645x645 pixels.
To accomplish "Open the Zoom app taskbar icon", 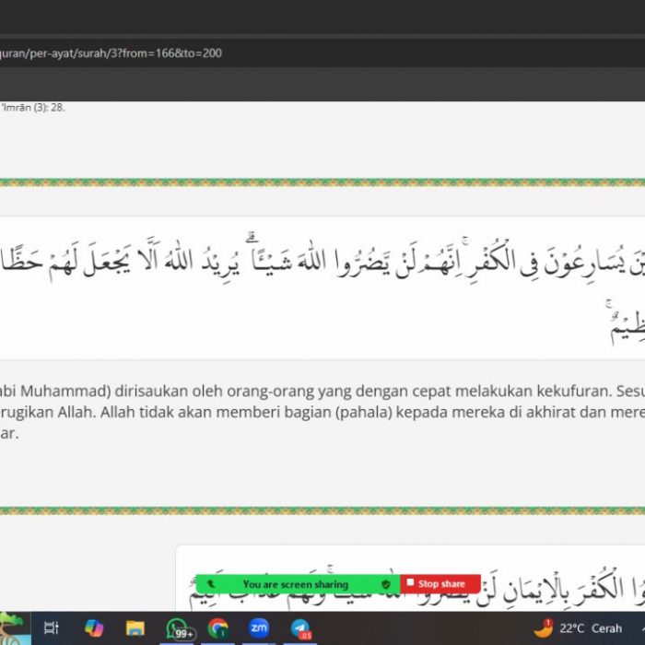I will 259,628.
